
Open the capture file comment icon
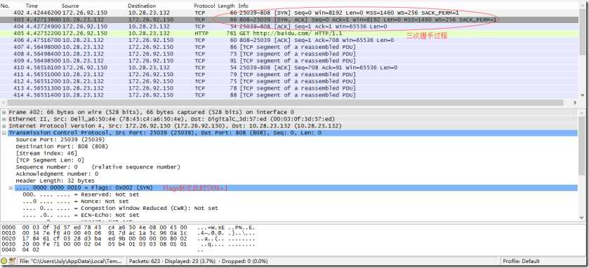coord(12,261)
